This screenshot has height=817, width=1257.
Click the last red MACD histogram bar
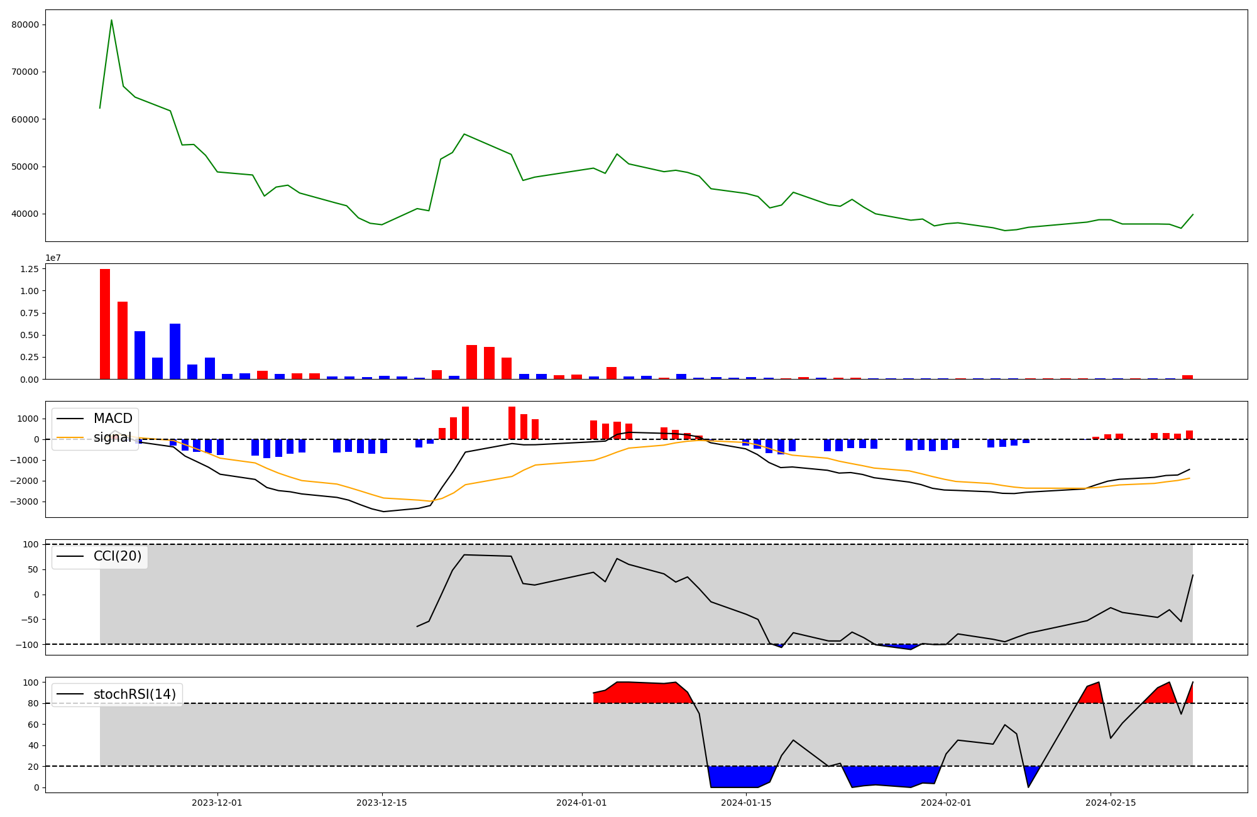click(1189, 435)
